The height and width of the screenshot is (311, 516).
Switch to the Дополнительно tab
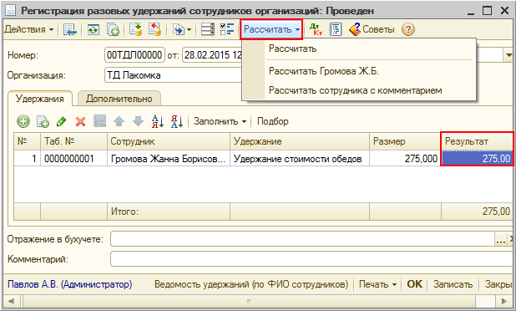119,99
